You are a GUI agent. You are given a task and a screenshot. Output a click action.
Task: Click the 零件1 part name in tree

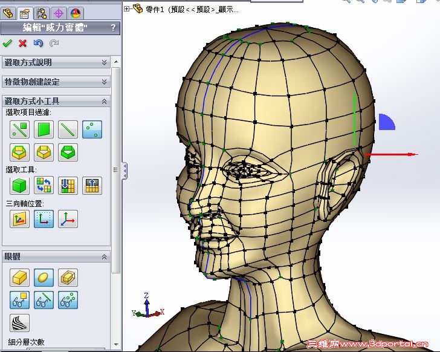tap(155, 10)
